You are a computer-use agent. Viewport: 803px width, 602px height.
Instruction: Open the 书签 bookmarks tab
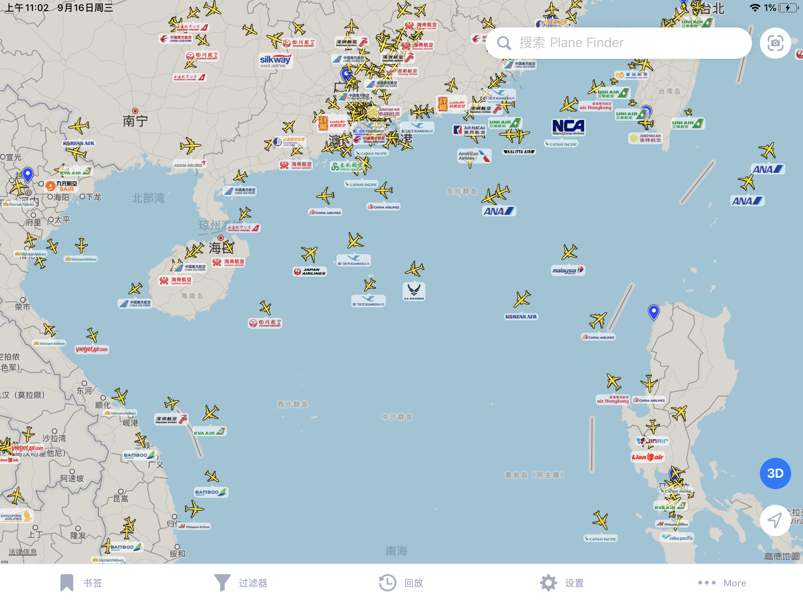[x=82, y=583]
